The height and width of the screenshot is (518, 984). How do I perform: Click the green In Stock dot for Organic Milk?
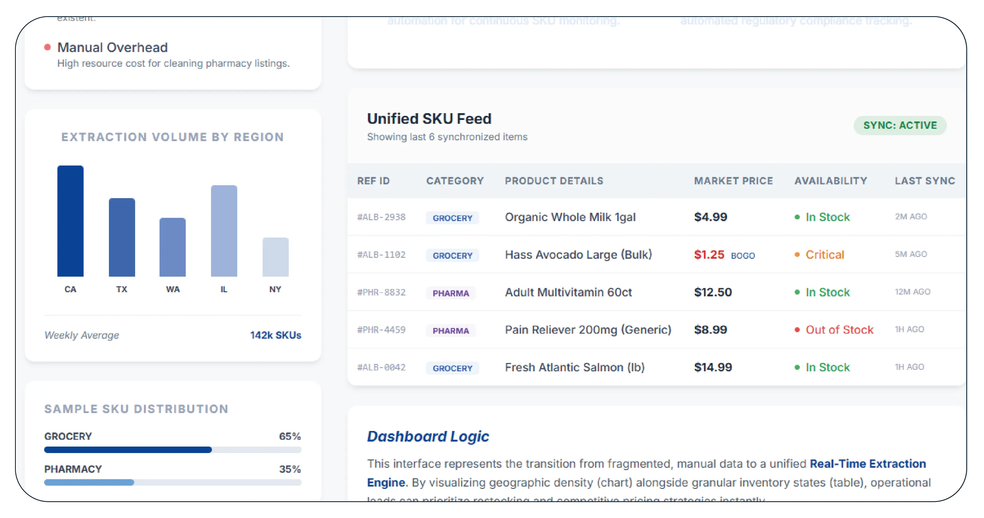[x=797, y=218]
